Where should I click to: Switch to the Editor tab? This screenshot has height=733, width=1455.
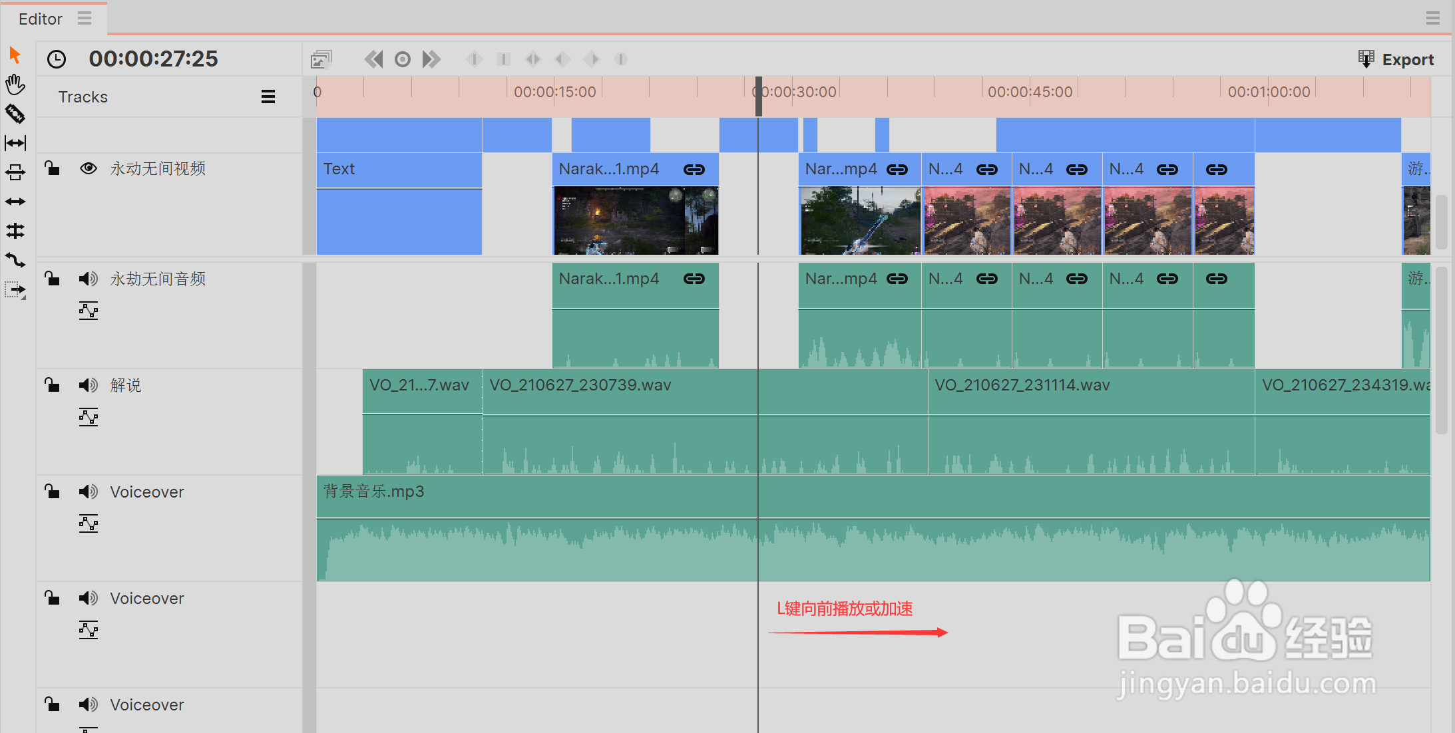point(41,19)
